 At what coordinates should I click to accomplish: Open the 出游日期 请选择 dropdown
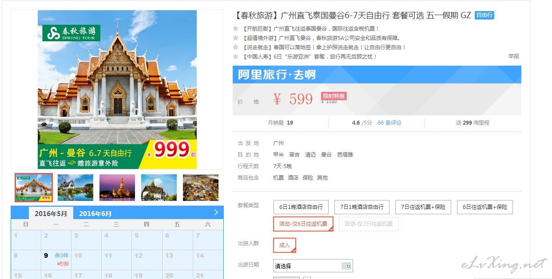(313, 266)
